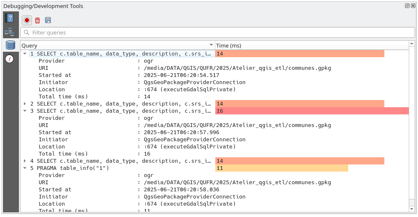The width and height of the screenshot is (418, 217).
Task: Select the 5 PRAGMA table_info query text
Action: pos(70,168)
